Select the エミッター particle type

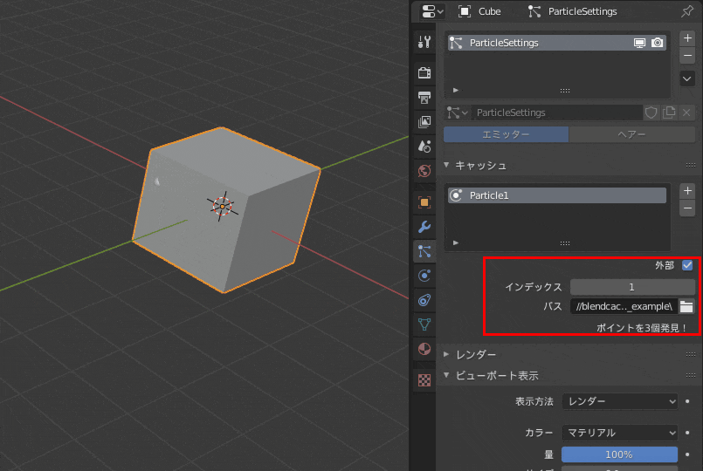506,134
